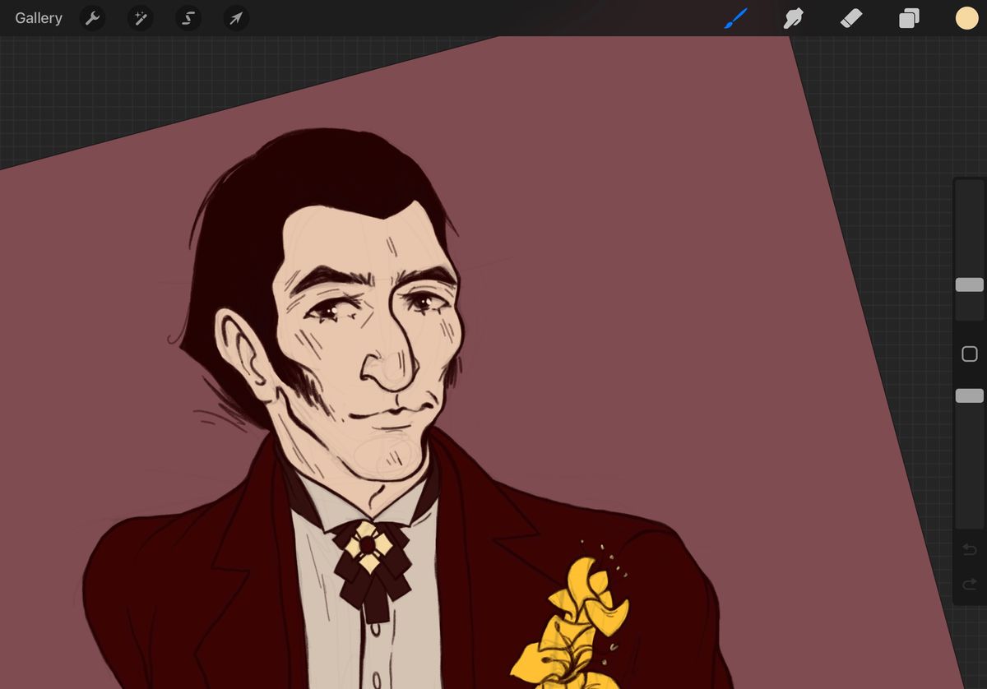
Task: Tap the Undo arrow in sidebar
Action: click(969, 549)
